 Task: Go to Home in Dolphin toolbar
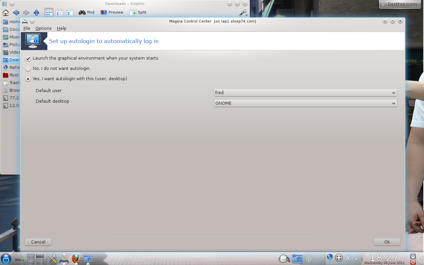(x=6, y=13)
